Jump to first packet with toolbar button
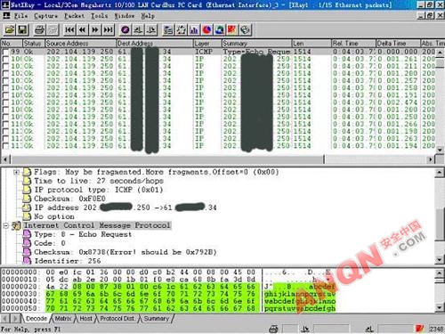 69,29
